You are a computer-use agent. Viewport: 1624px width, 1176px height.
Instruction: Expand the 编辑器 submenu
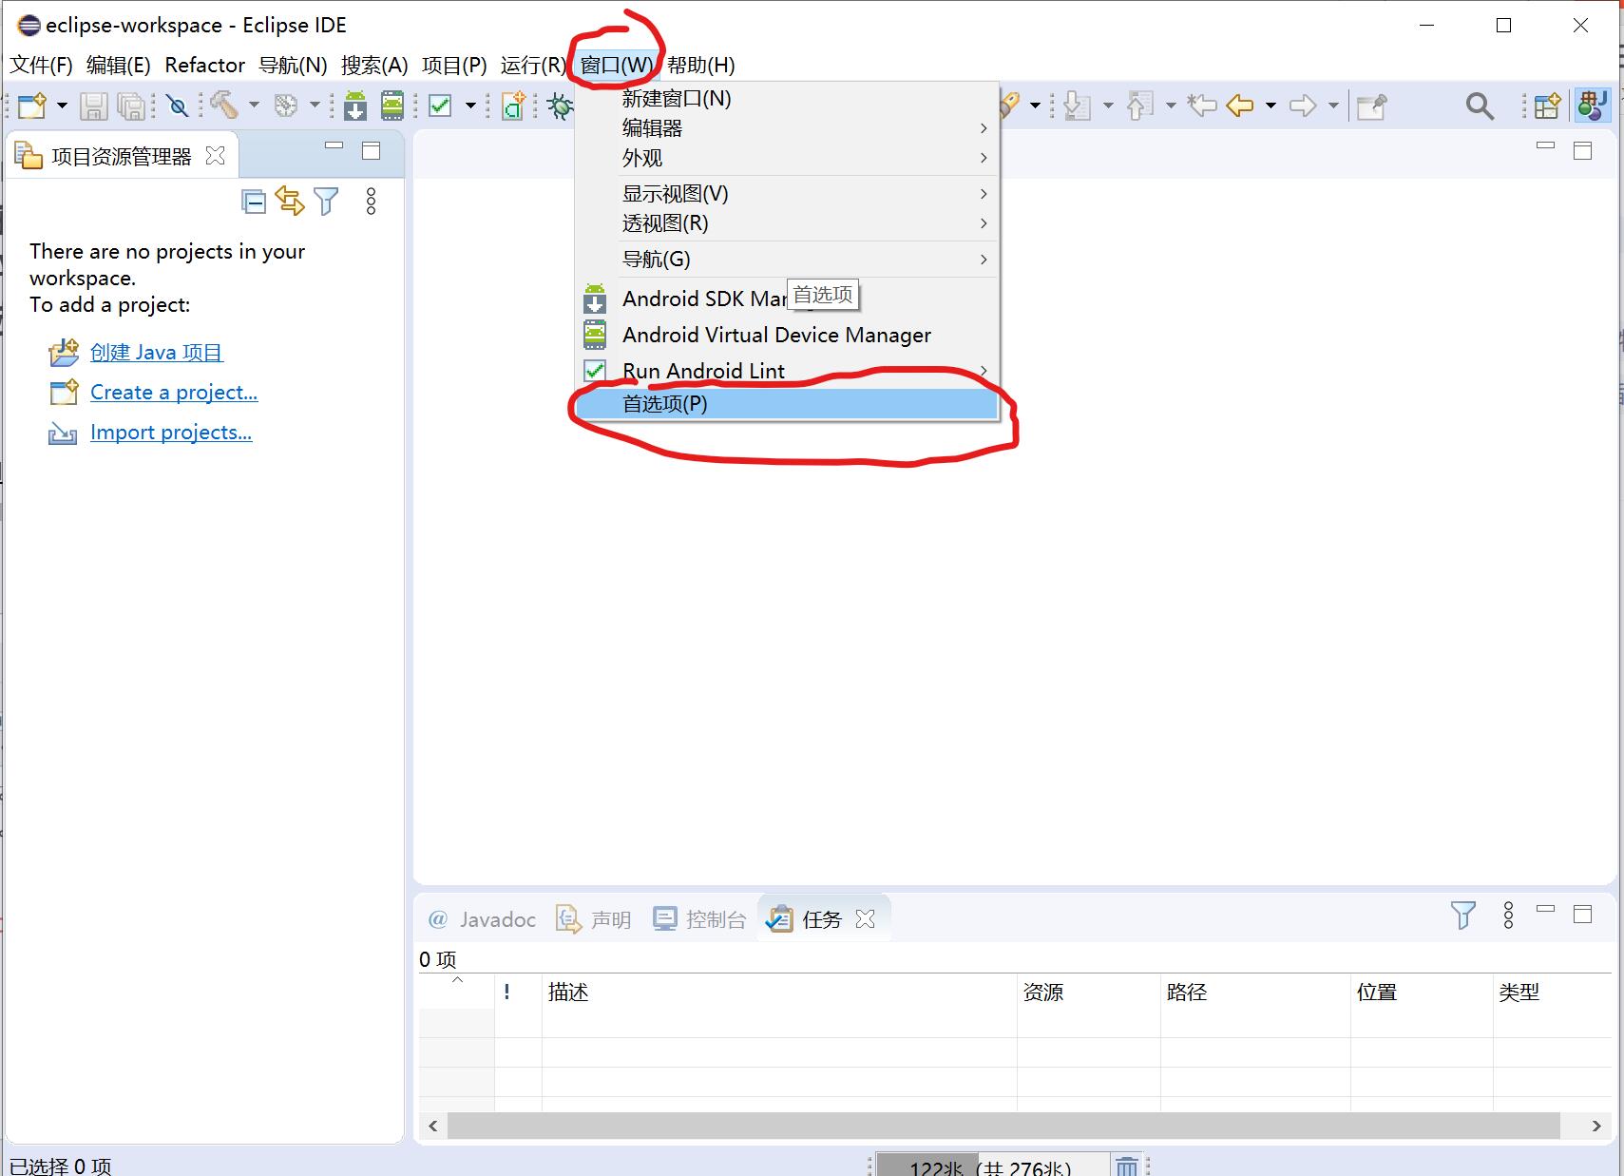pos(787,128)
